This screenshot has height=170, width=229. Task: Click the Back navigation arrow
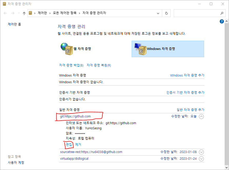pyautogui.click(x=5, y=13)
